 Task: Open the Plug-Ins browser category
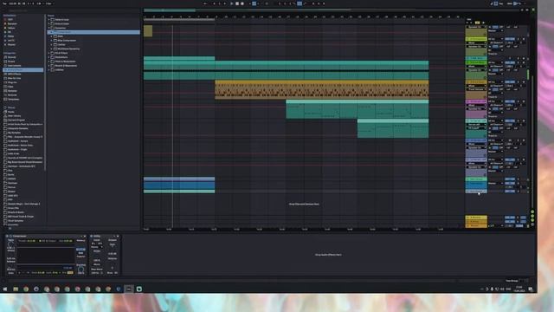[x=12, y=82]
